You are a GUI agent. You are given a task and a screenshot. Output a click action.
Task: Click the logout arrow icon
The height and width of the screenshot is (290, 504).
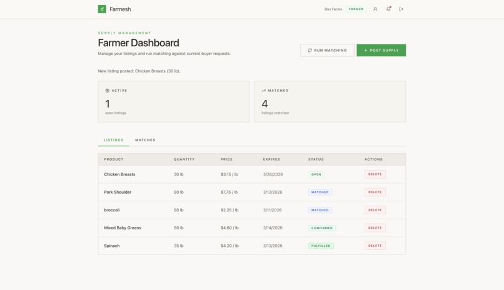[x=401, y=9]
